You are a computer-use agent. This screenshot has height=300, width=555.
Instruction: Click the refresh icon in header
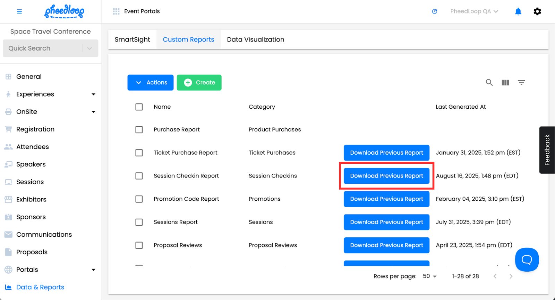click(x=434, y=11)
